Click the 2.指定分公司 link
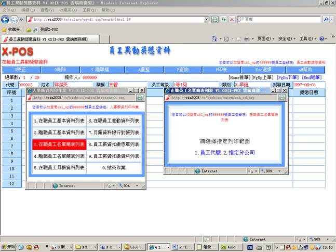This screenshot has width=336, height=252. (241, 153)
